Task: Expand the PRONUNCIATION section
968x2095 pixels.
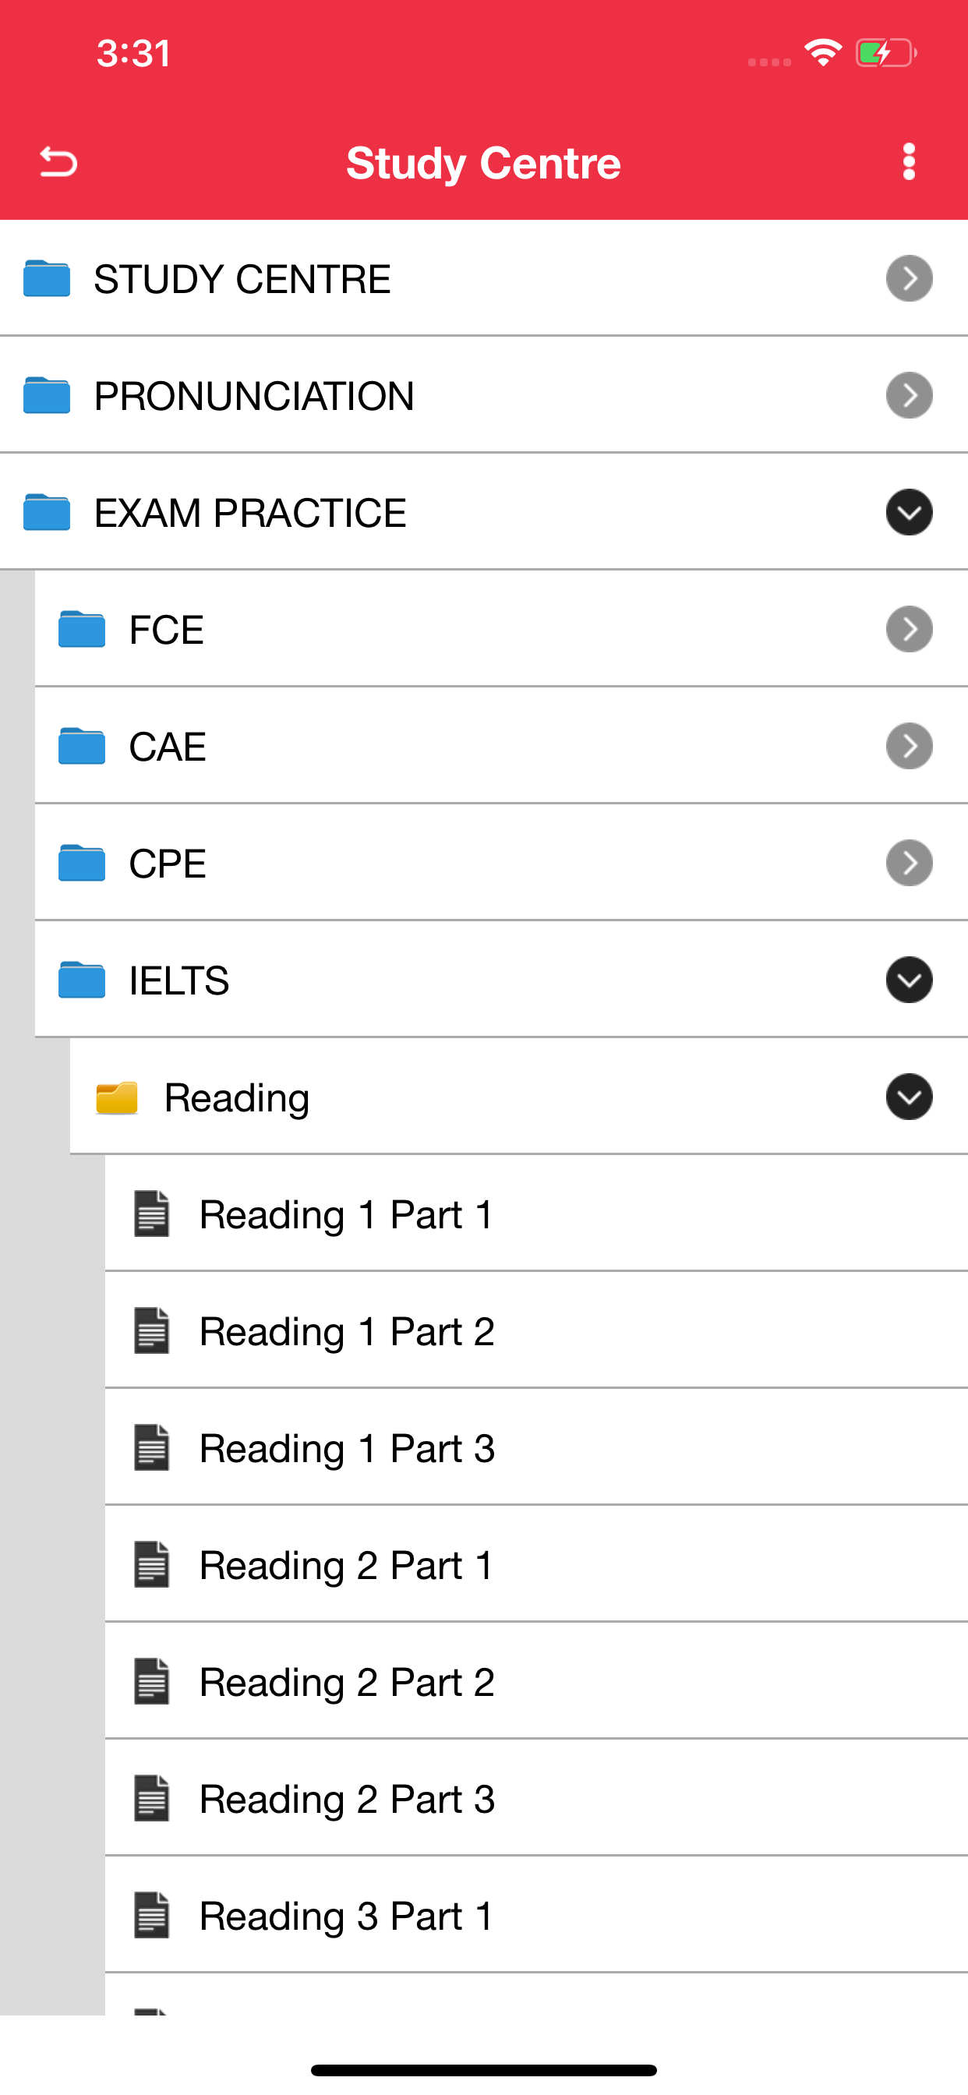Action: 909,396
